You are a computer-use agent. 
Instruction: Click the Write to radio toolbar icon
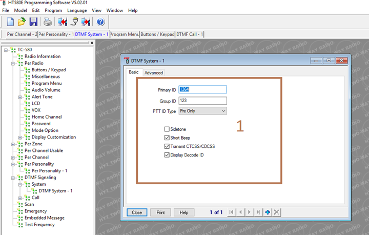coord(86,22)
